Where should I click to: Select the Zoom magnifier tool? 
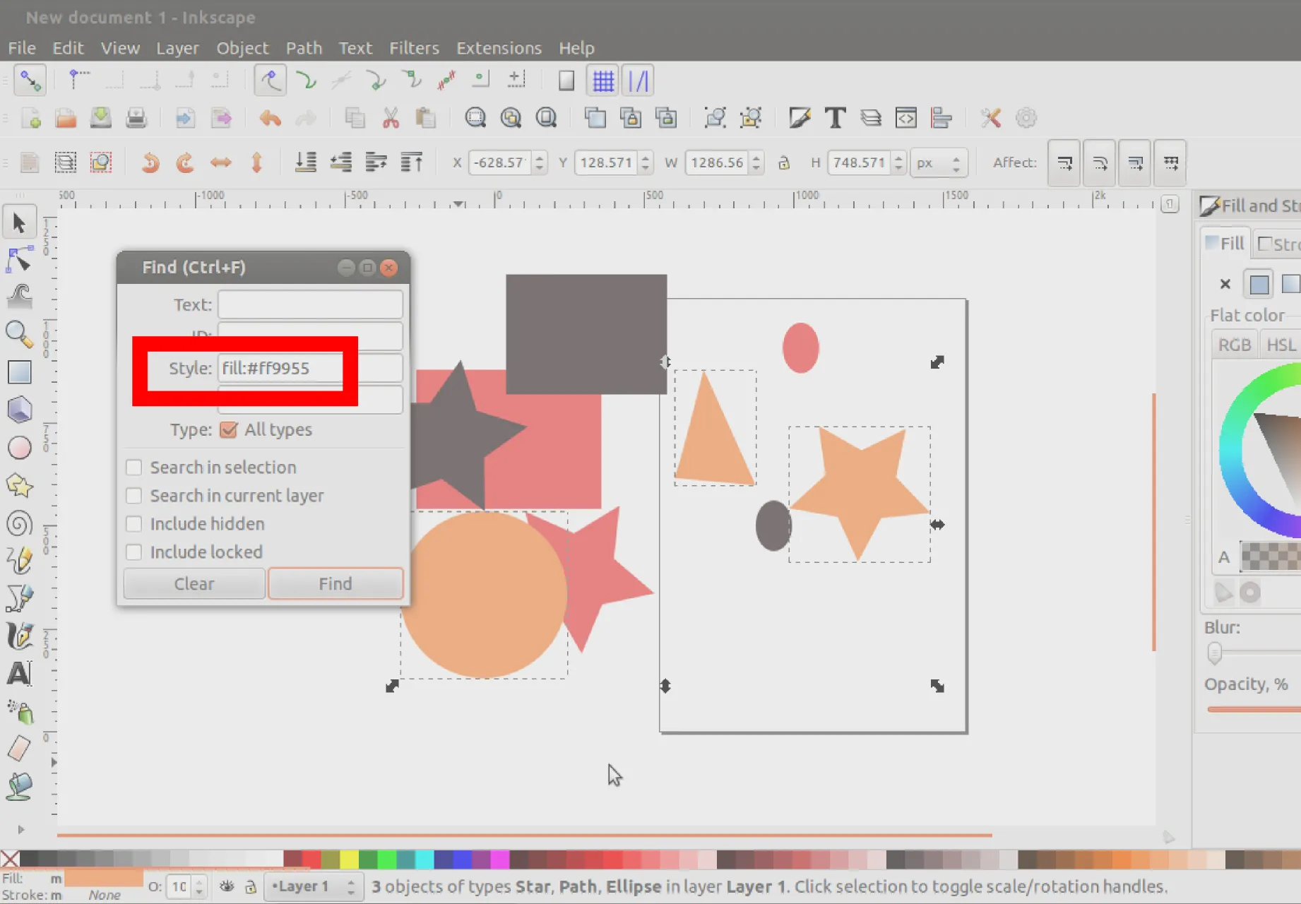19,334
